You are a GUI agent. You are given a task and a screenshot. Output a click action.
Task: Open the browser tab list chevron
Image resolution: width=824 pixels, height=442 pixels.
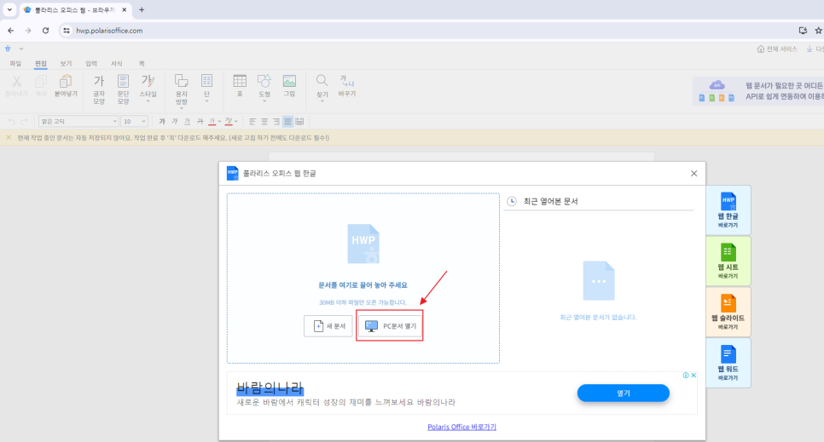[x=9, y=9]
